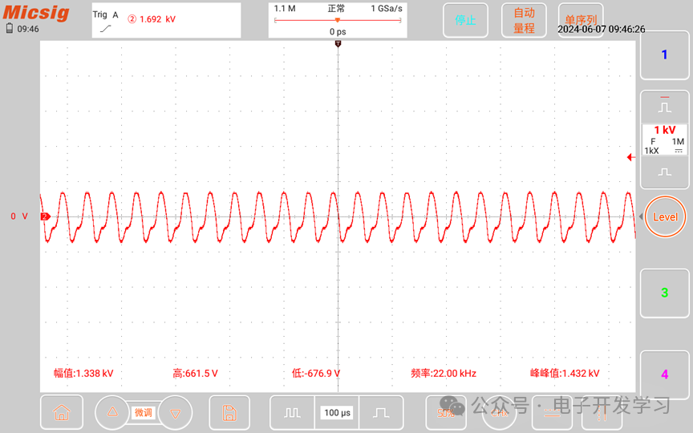The image size is (693, 433).
Task: Click the save floppy disk icon
Action: pos(229,413)
